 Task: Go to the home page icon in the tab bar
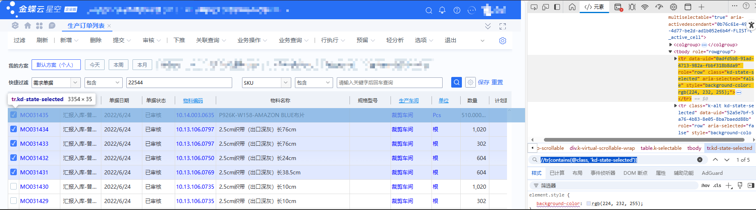[x=27, y=25]
